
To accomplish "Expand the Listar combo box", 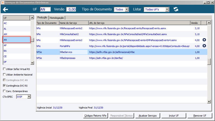I will pyautogui.click(x=167, y=9).
